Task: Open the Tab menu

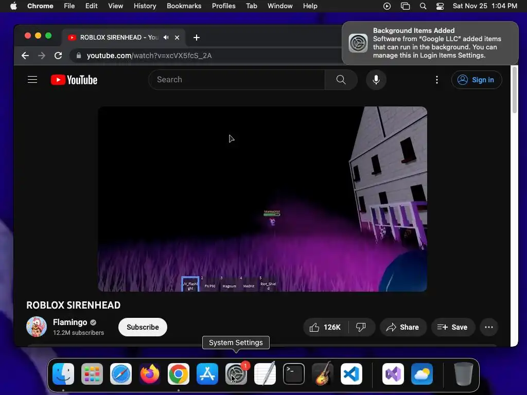Action: tap(251, 6)
